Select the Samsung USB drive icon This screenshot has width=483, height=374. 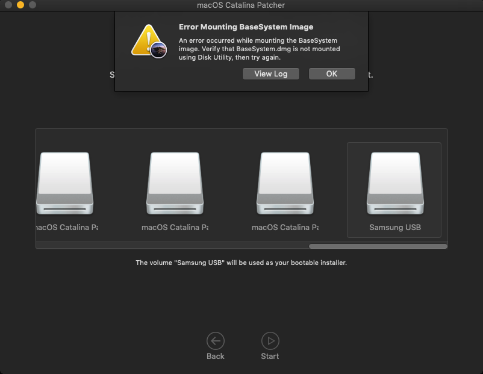coord(395,183)
